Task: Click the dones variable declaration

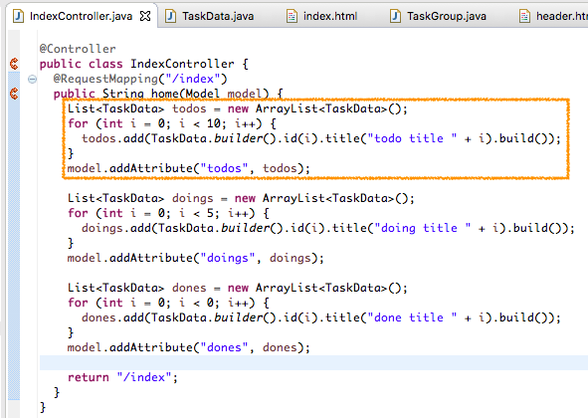Action: click(189, 288)
